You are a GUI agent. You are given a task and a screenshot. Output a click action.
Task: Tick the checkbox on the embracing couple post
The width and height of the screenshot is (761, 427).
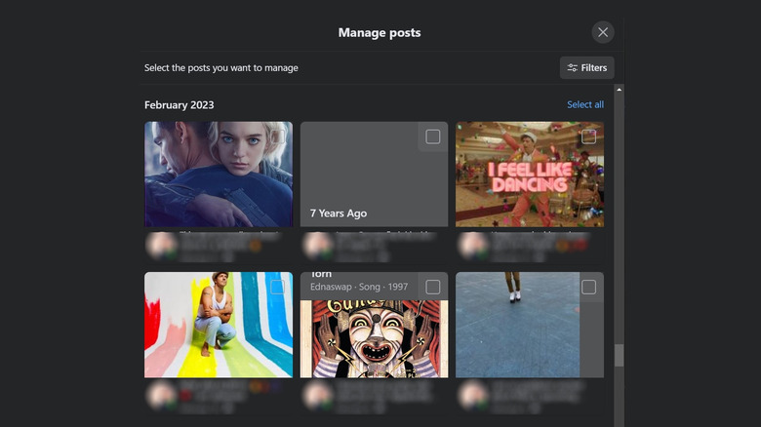pos(278,136)
